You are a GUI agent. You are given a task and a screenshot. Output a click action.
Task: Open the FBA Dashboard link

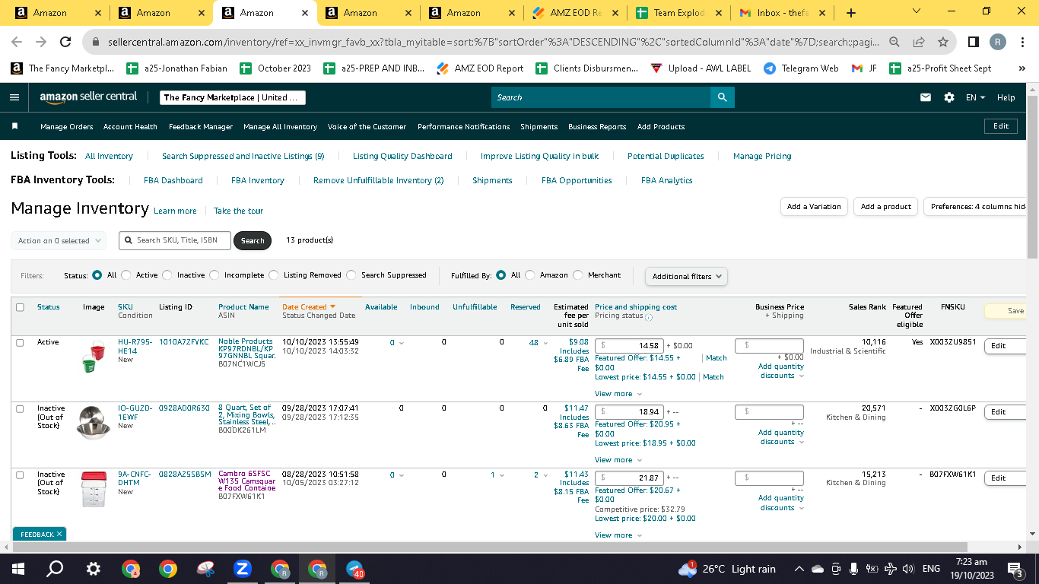pos(173,181)
